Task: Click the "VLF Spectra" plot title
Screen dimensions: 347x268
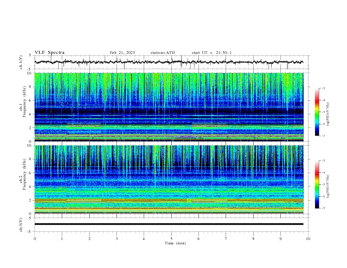Action: click(x=50, y=53)
